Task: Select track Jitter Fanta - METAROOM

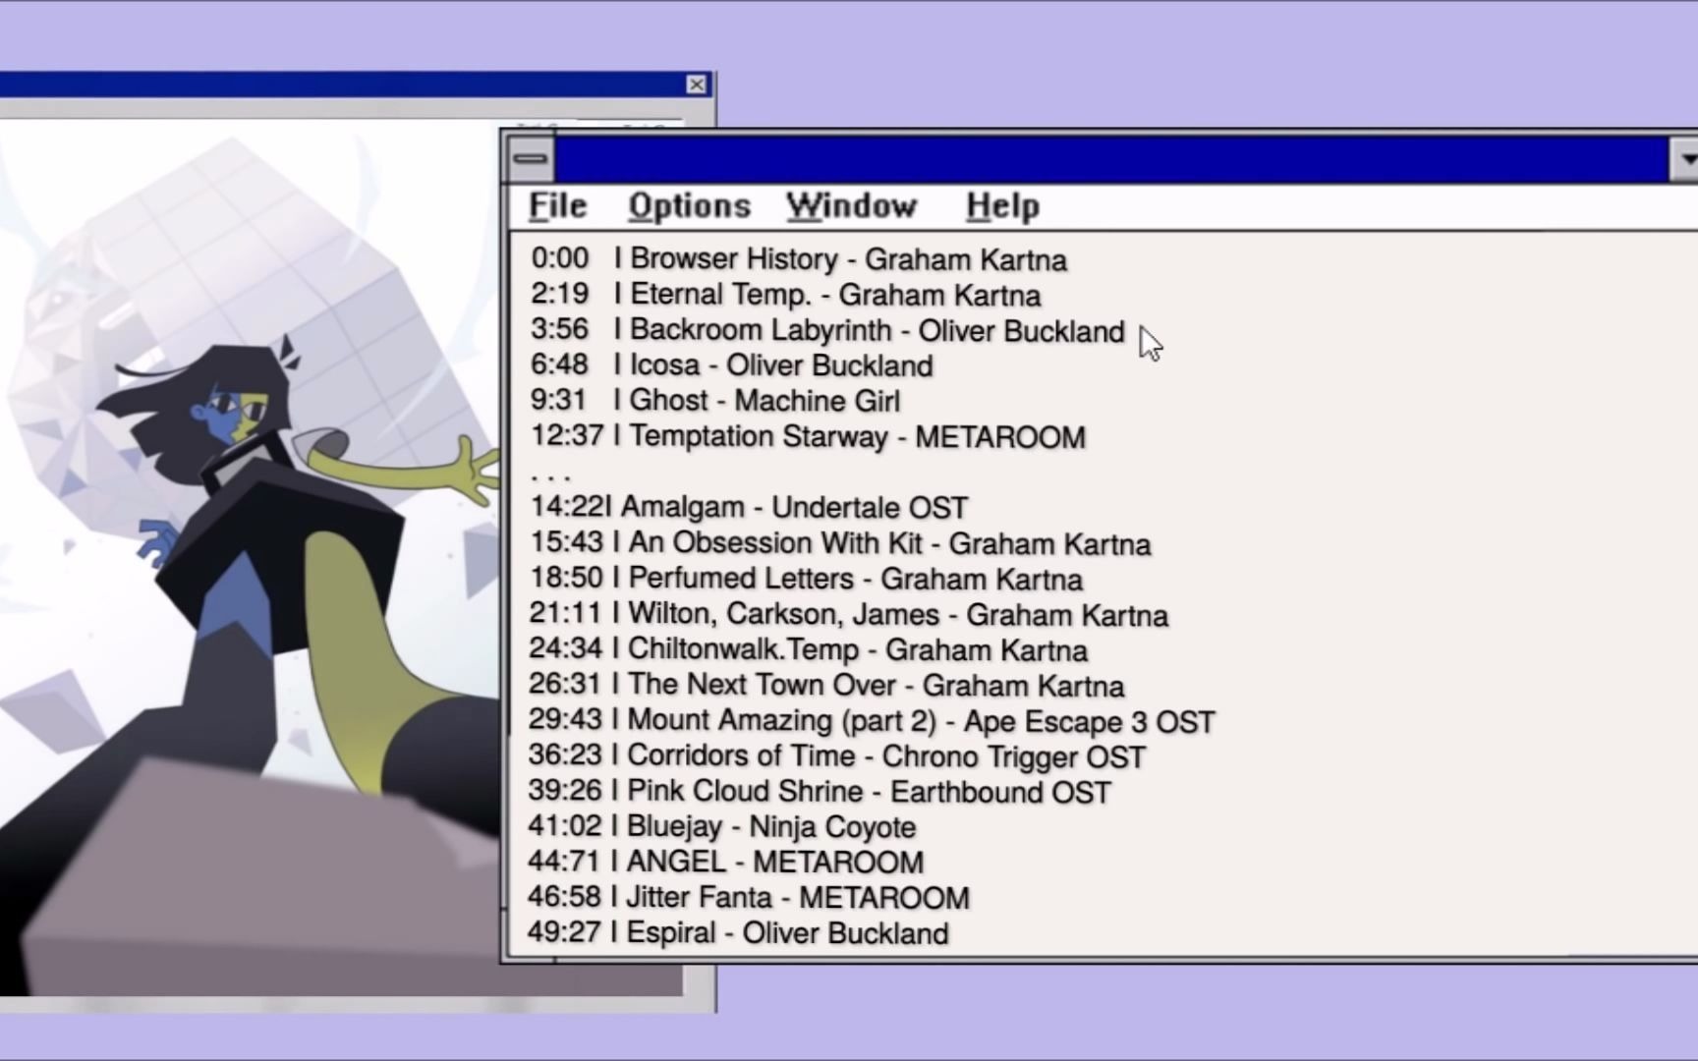Action: [x=749, y=898]
